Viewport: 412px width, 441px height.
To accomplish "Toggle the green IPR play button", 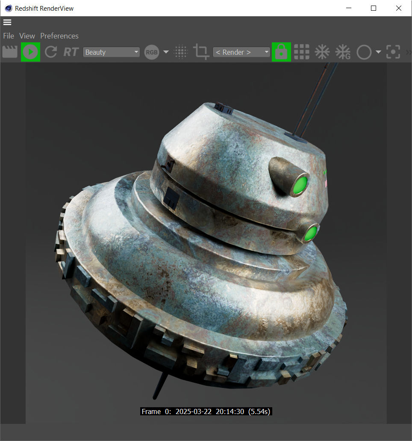I will [x=30, y=52].
